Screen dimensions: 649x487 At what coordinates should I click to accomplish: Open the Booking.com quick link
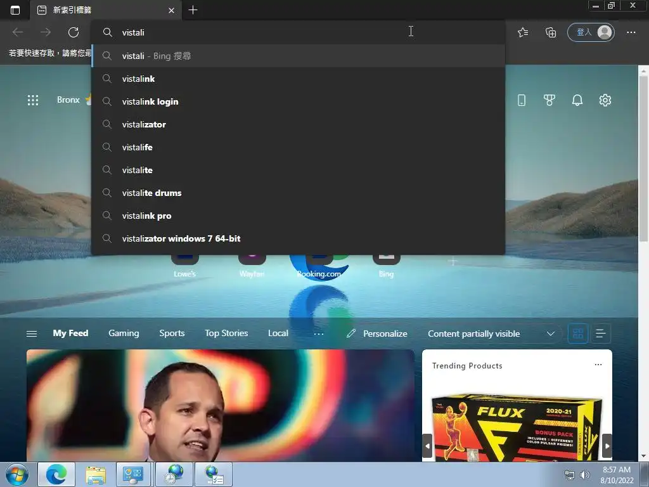[x=319, y=266]
